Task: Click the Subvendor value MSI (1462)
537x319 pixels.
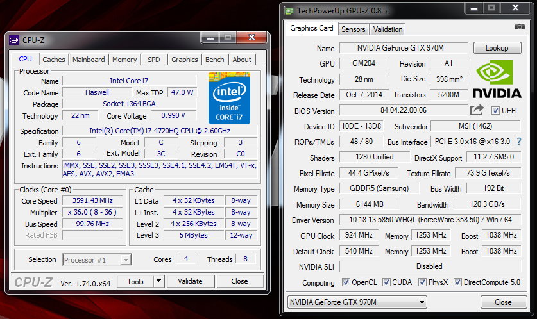Action: (x=475, y=126)
